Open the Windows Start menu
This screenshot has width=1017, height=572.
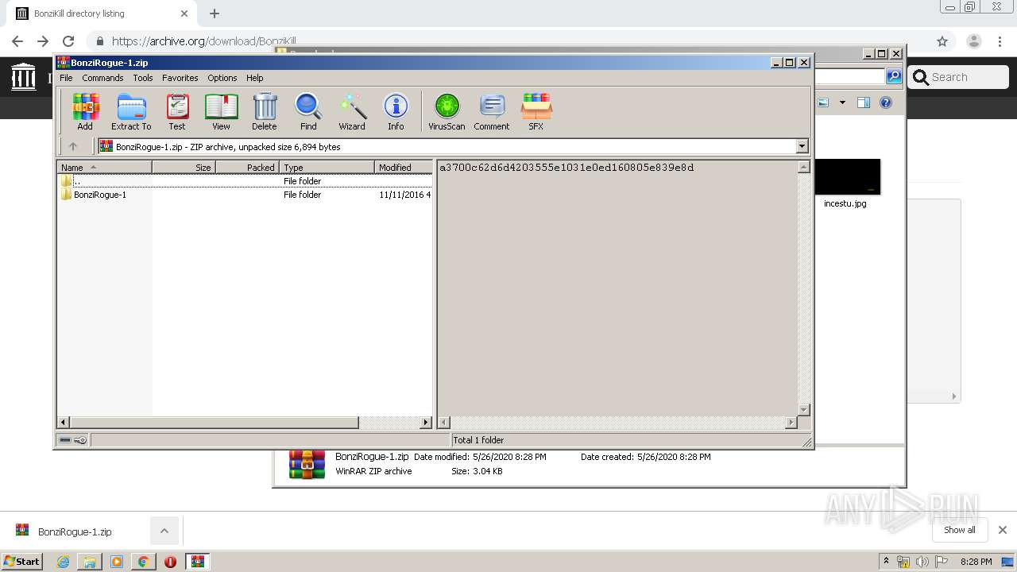(22, 561)
